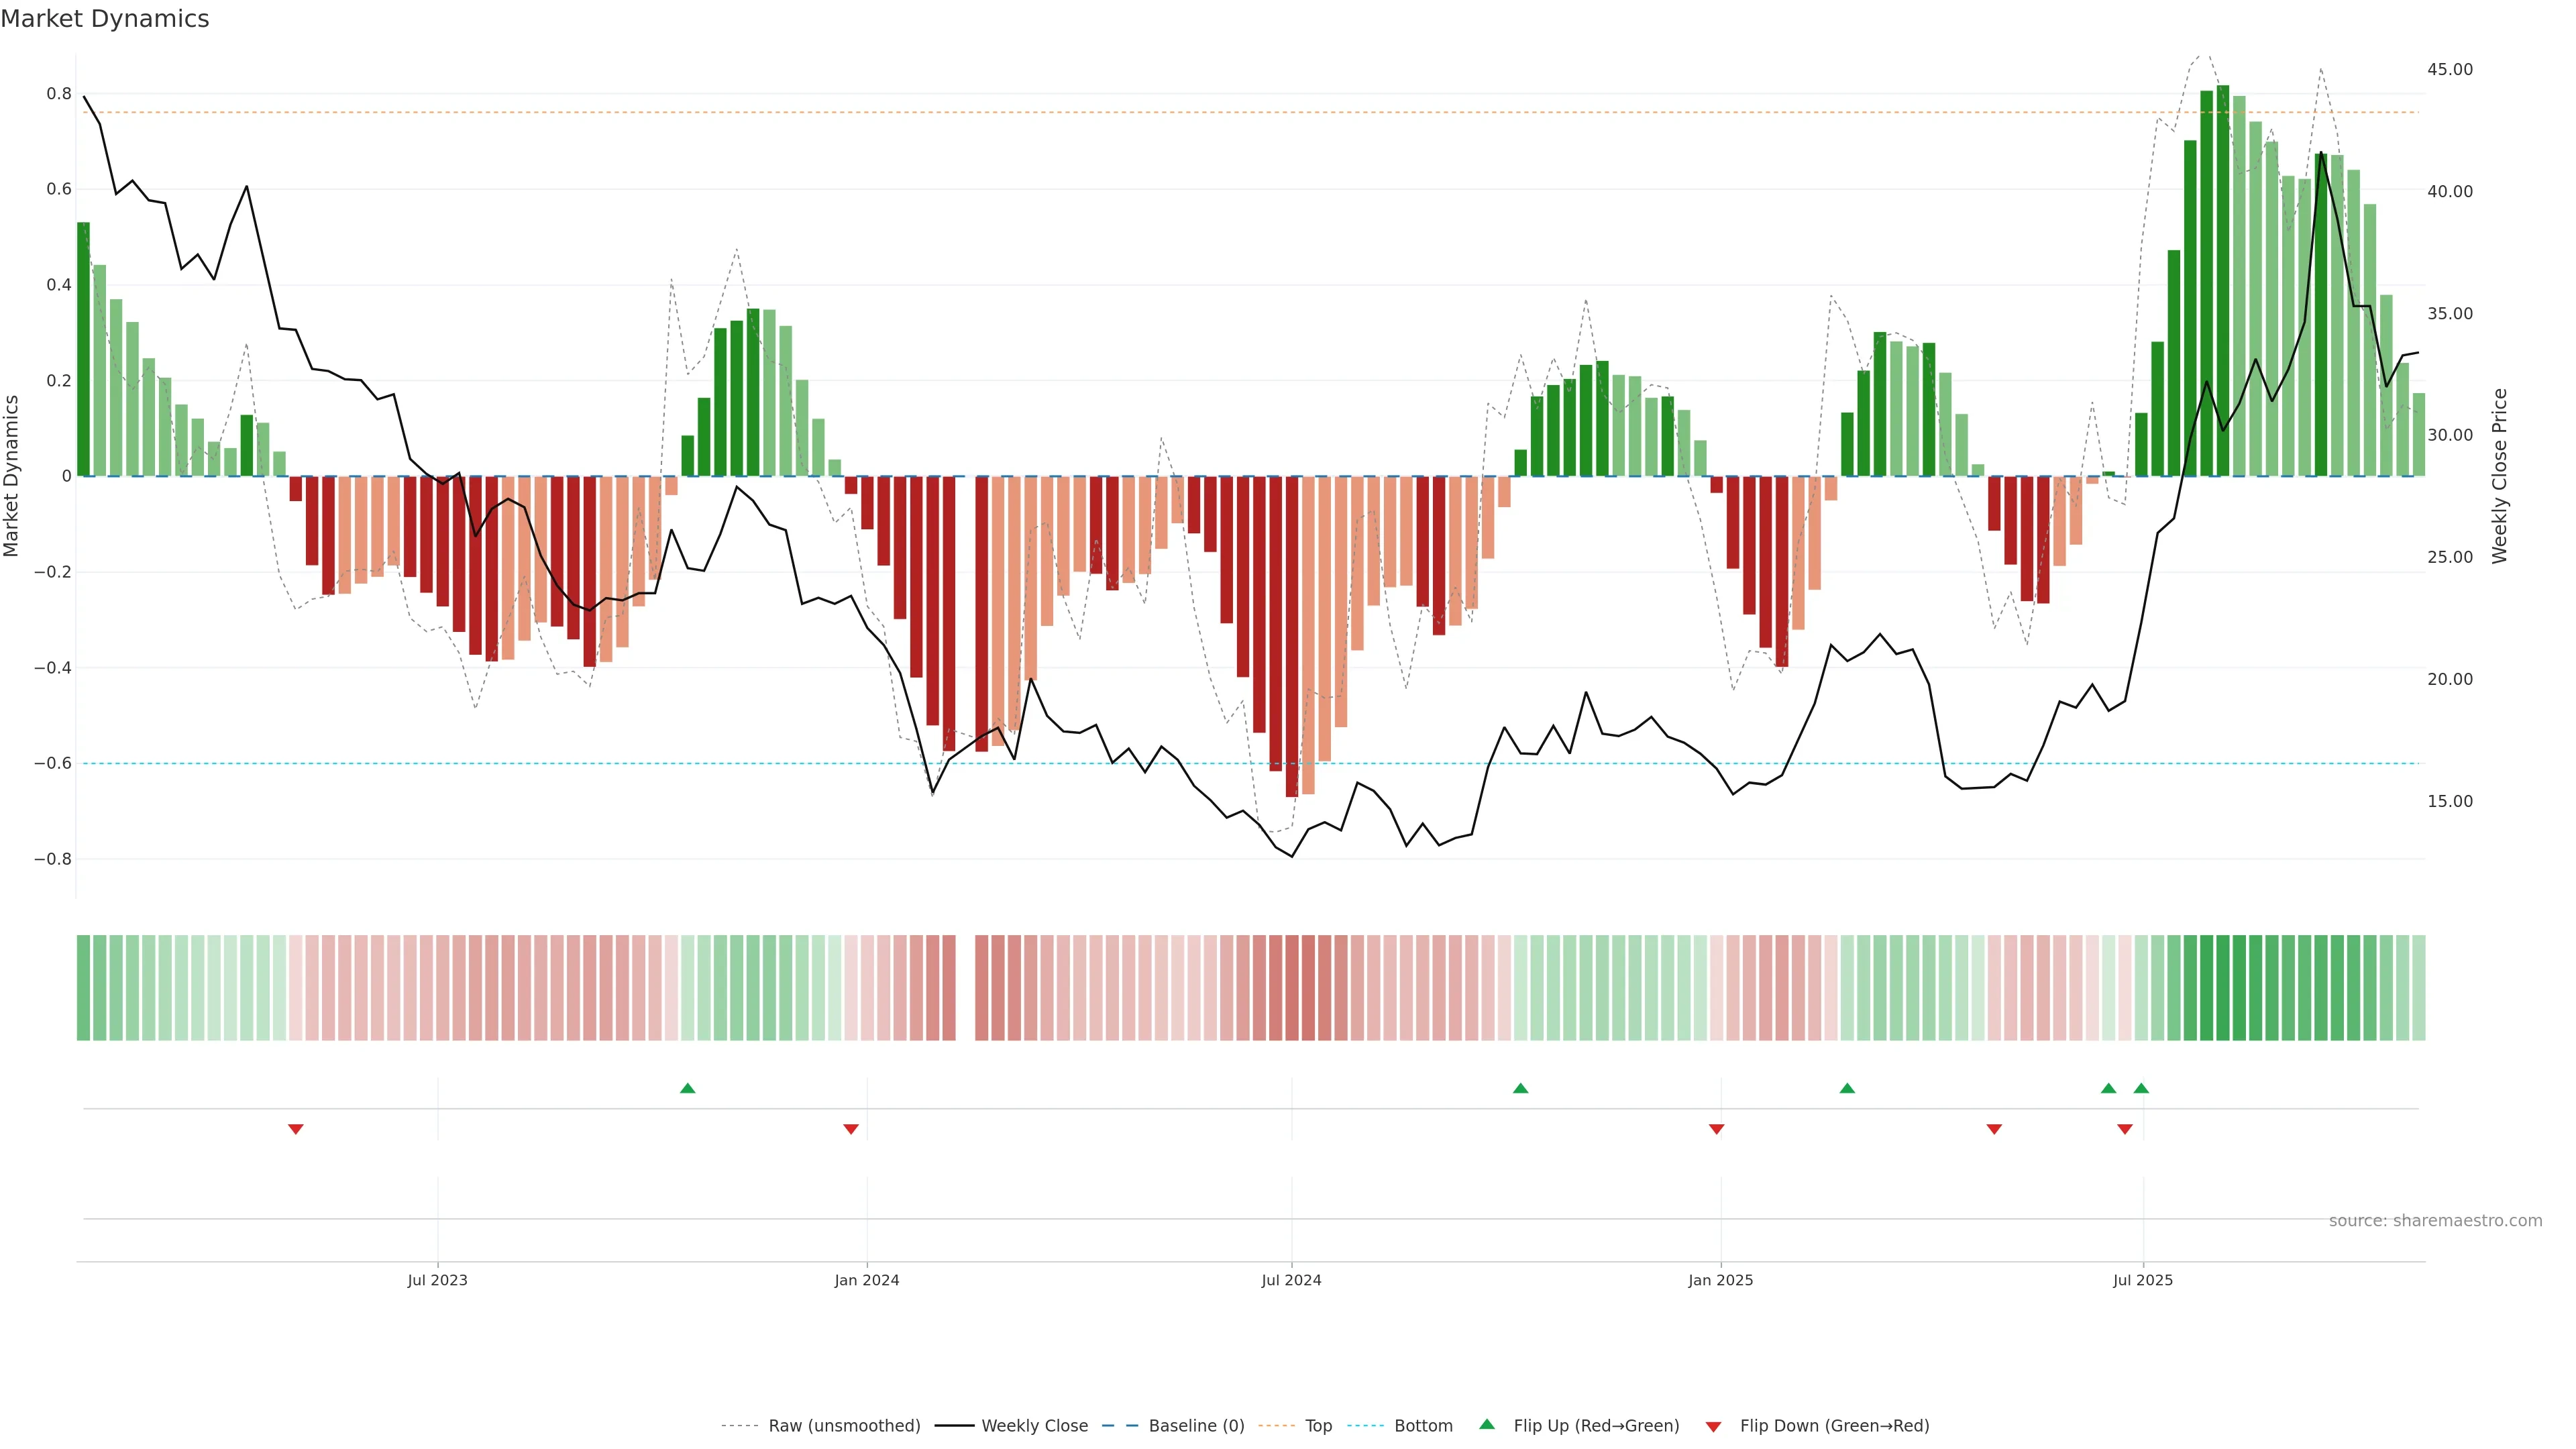Toggle Baseline (0) legend entry
The image size is (2576, 1449).
(1196, 1426)
